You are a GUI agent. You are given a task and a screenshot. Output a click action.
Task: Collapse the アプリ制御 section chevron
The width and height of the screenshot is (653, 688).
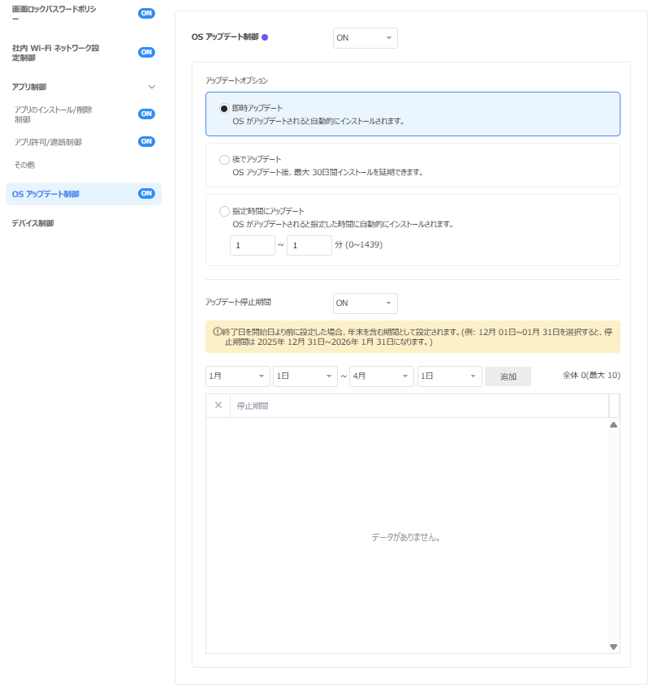[x=152, y=87]
